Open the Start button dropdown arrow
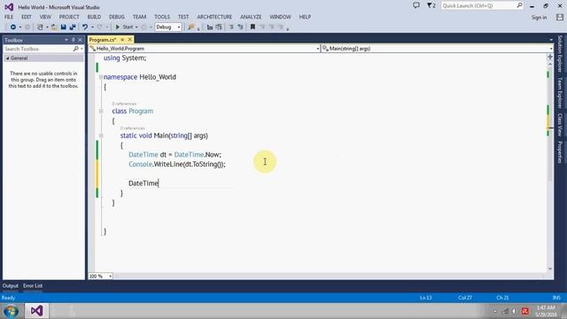567x319 pixels. 136,27
